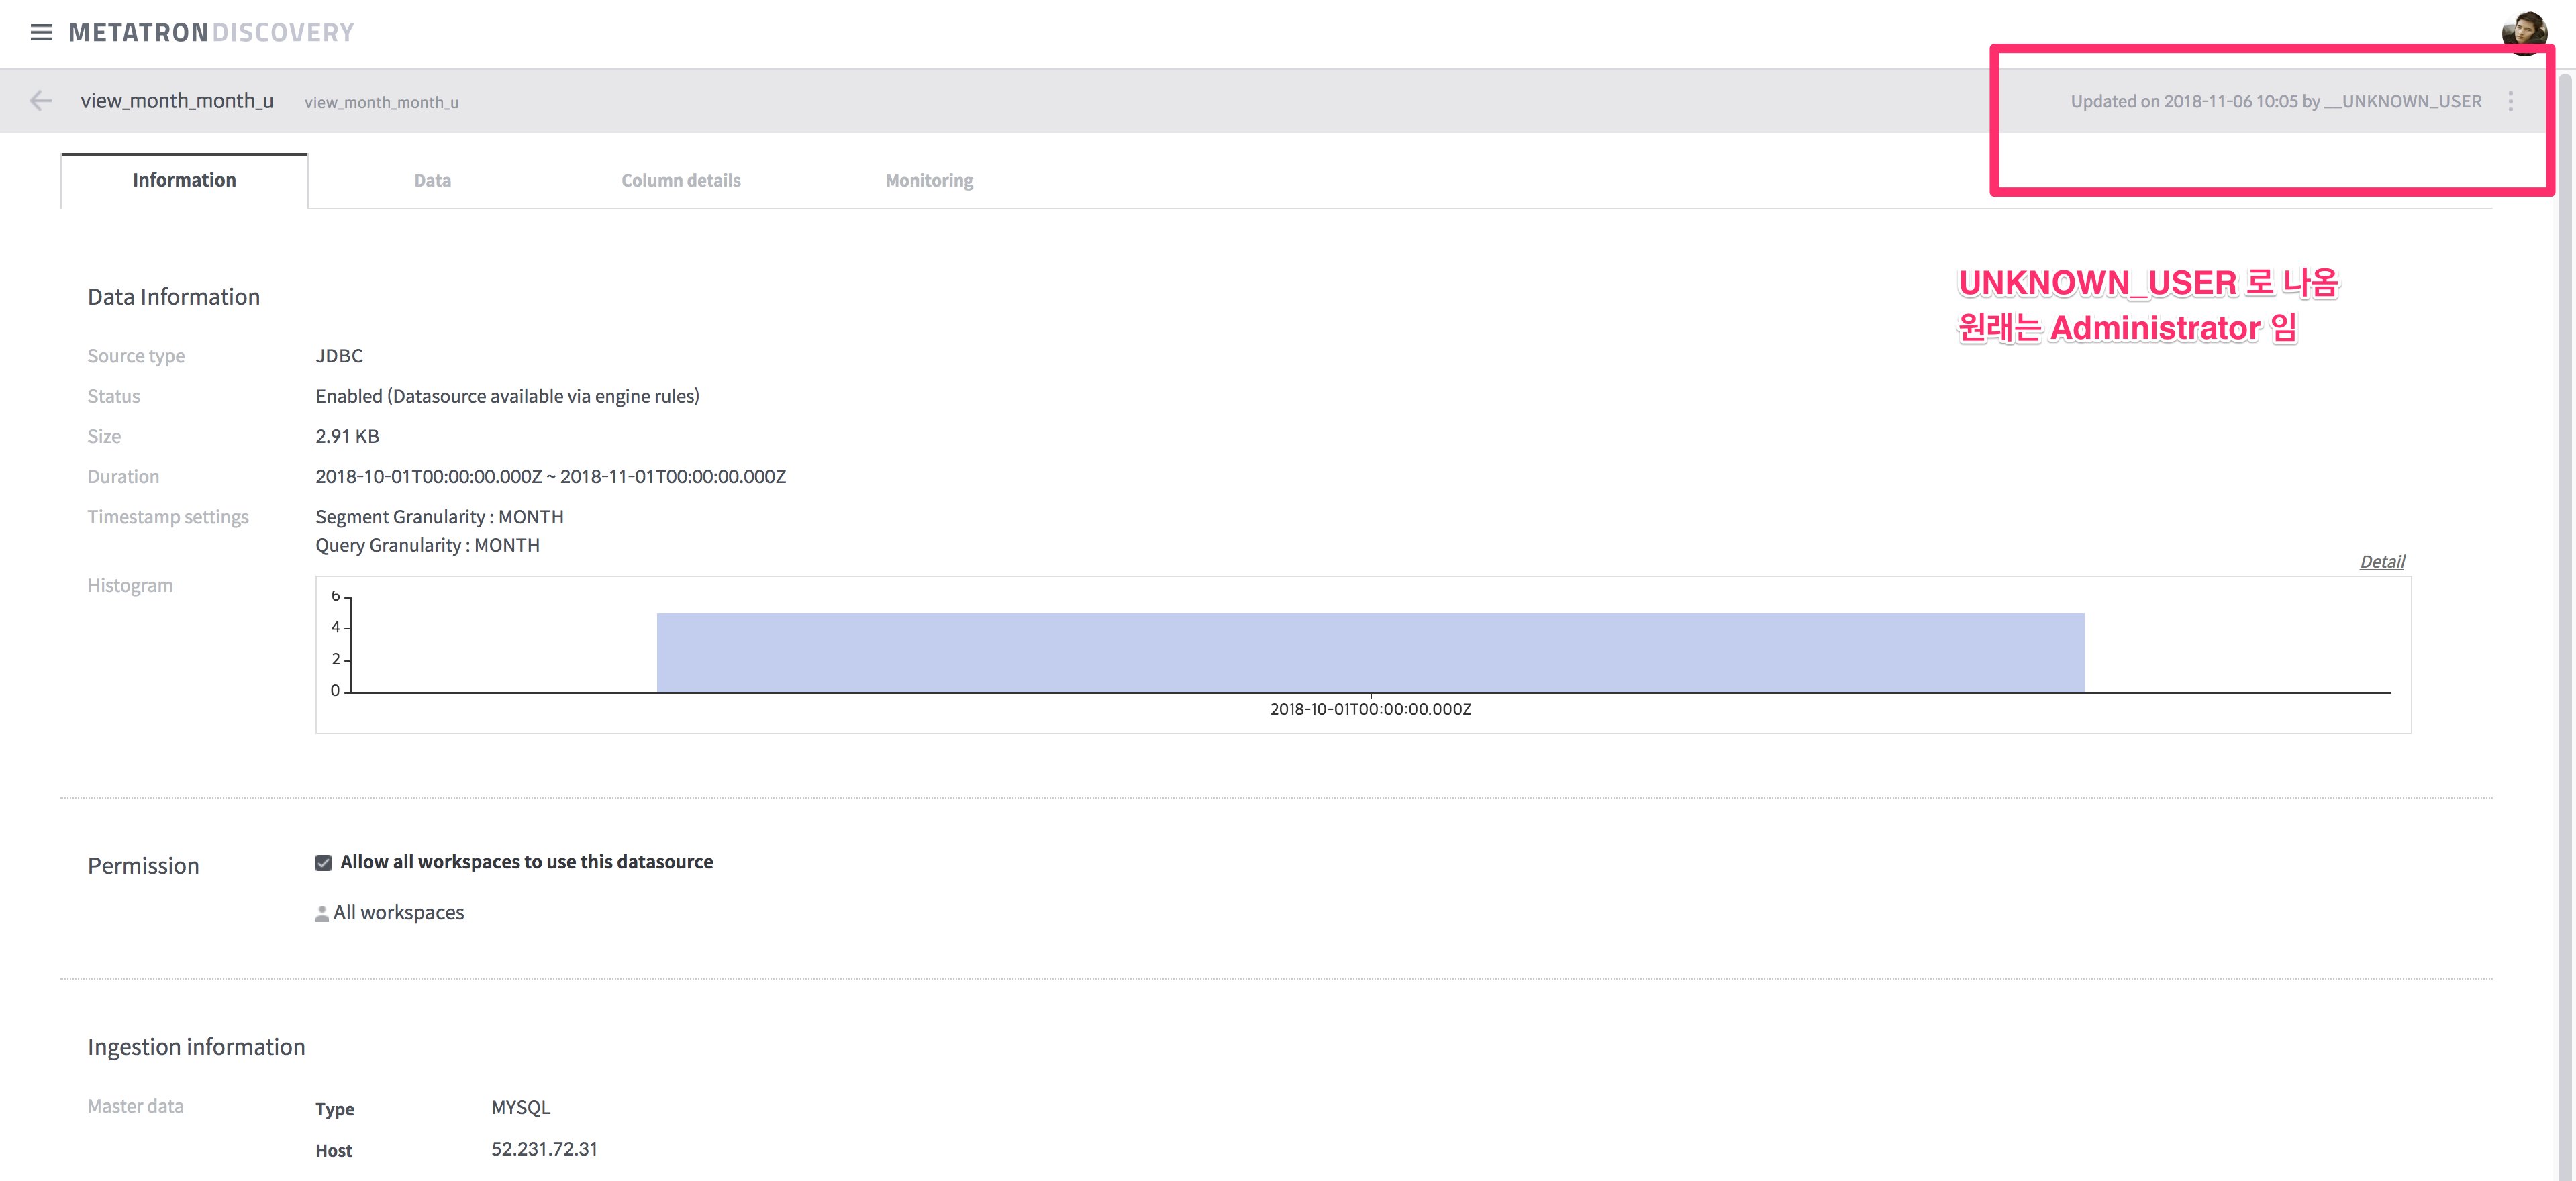Go back using the left arrow
The image size is (2576, 1181).
click(41, 101)
